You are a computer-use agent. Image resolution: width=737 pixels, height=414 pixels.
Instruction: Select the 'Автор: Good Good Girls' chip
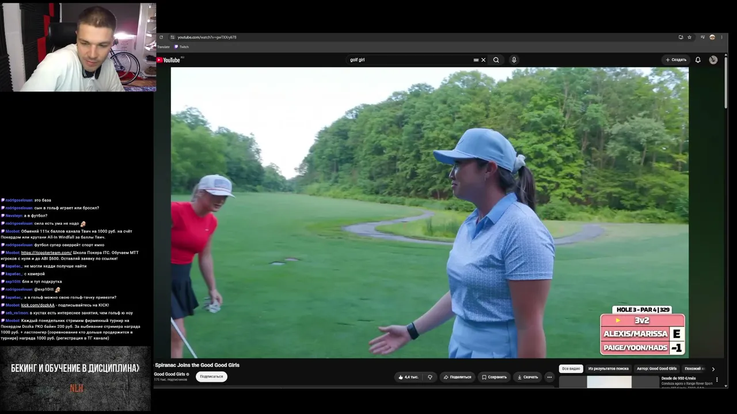(x=657, y=369)
